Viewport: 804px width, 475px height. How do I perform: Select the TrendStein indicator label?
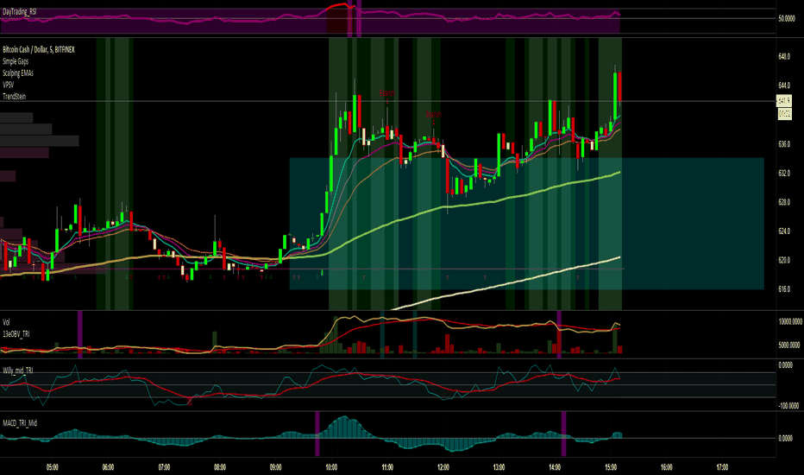[x=15, y=97]
